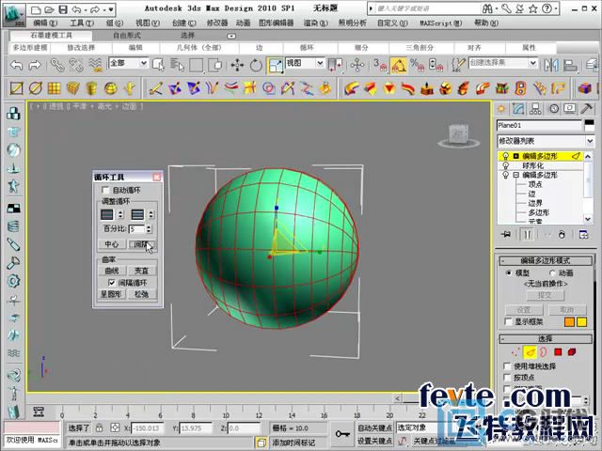The width and height of the screenshot is (602, 451).
Task: Select Border sub-object mode icon
Action: (544, 351)
